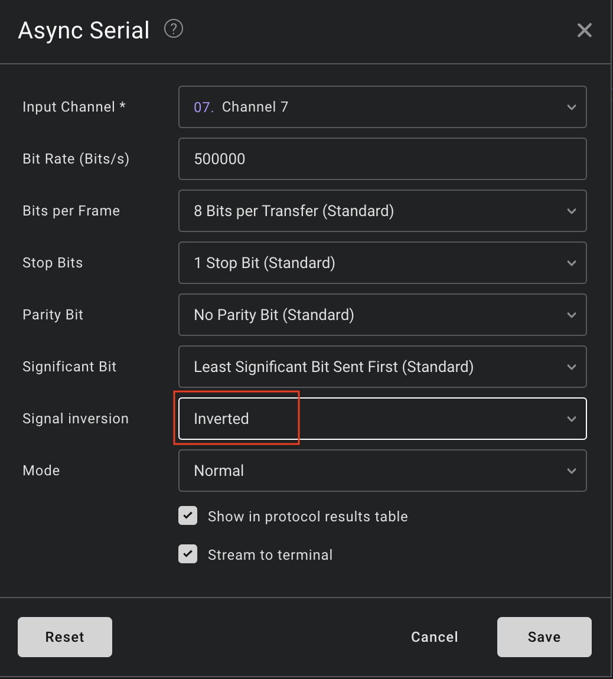Click the Cancel button

pos(434,637)
